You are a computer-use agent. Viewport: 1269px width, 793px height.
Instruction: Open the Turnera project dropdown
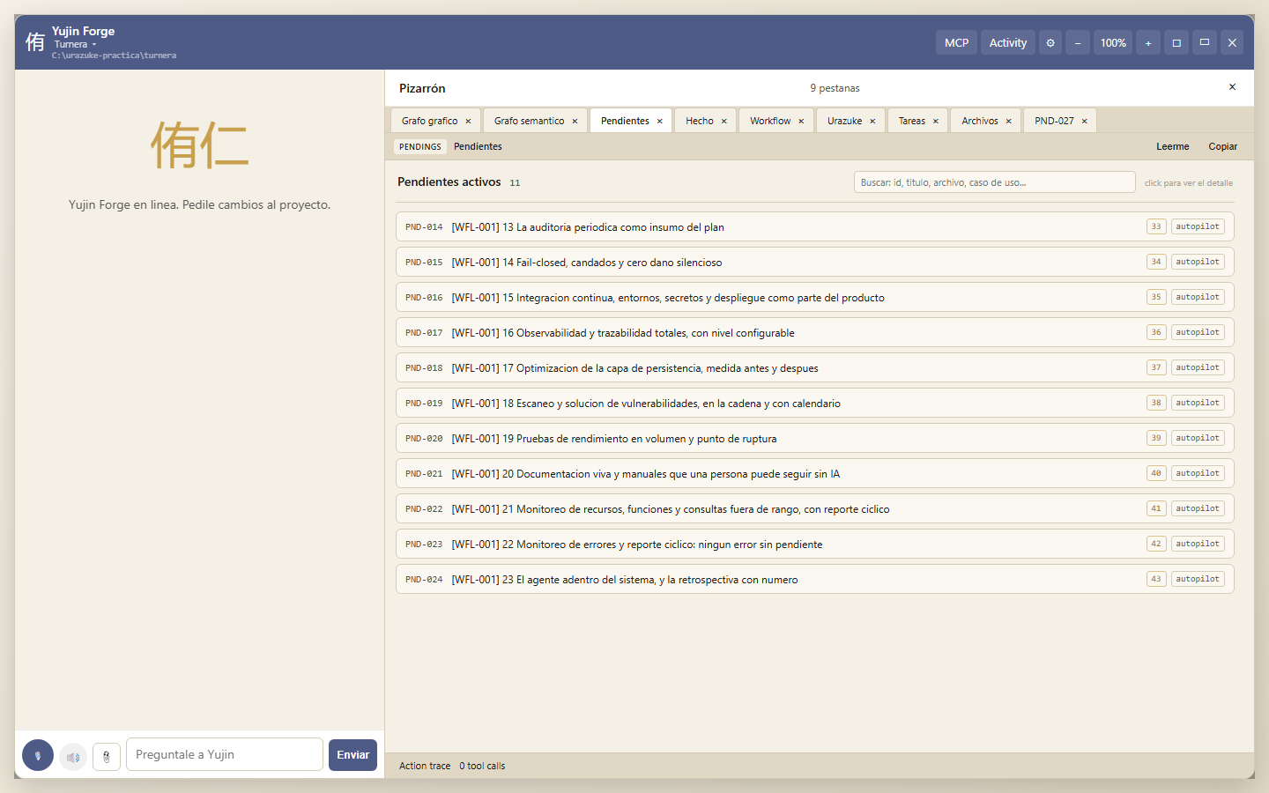(75, 44)
